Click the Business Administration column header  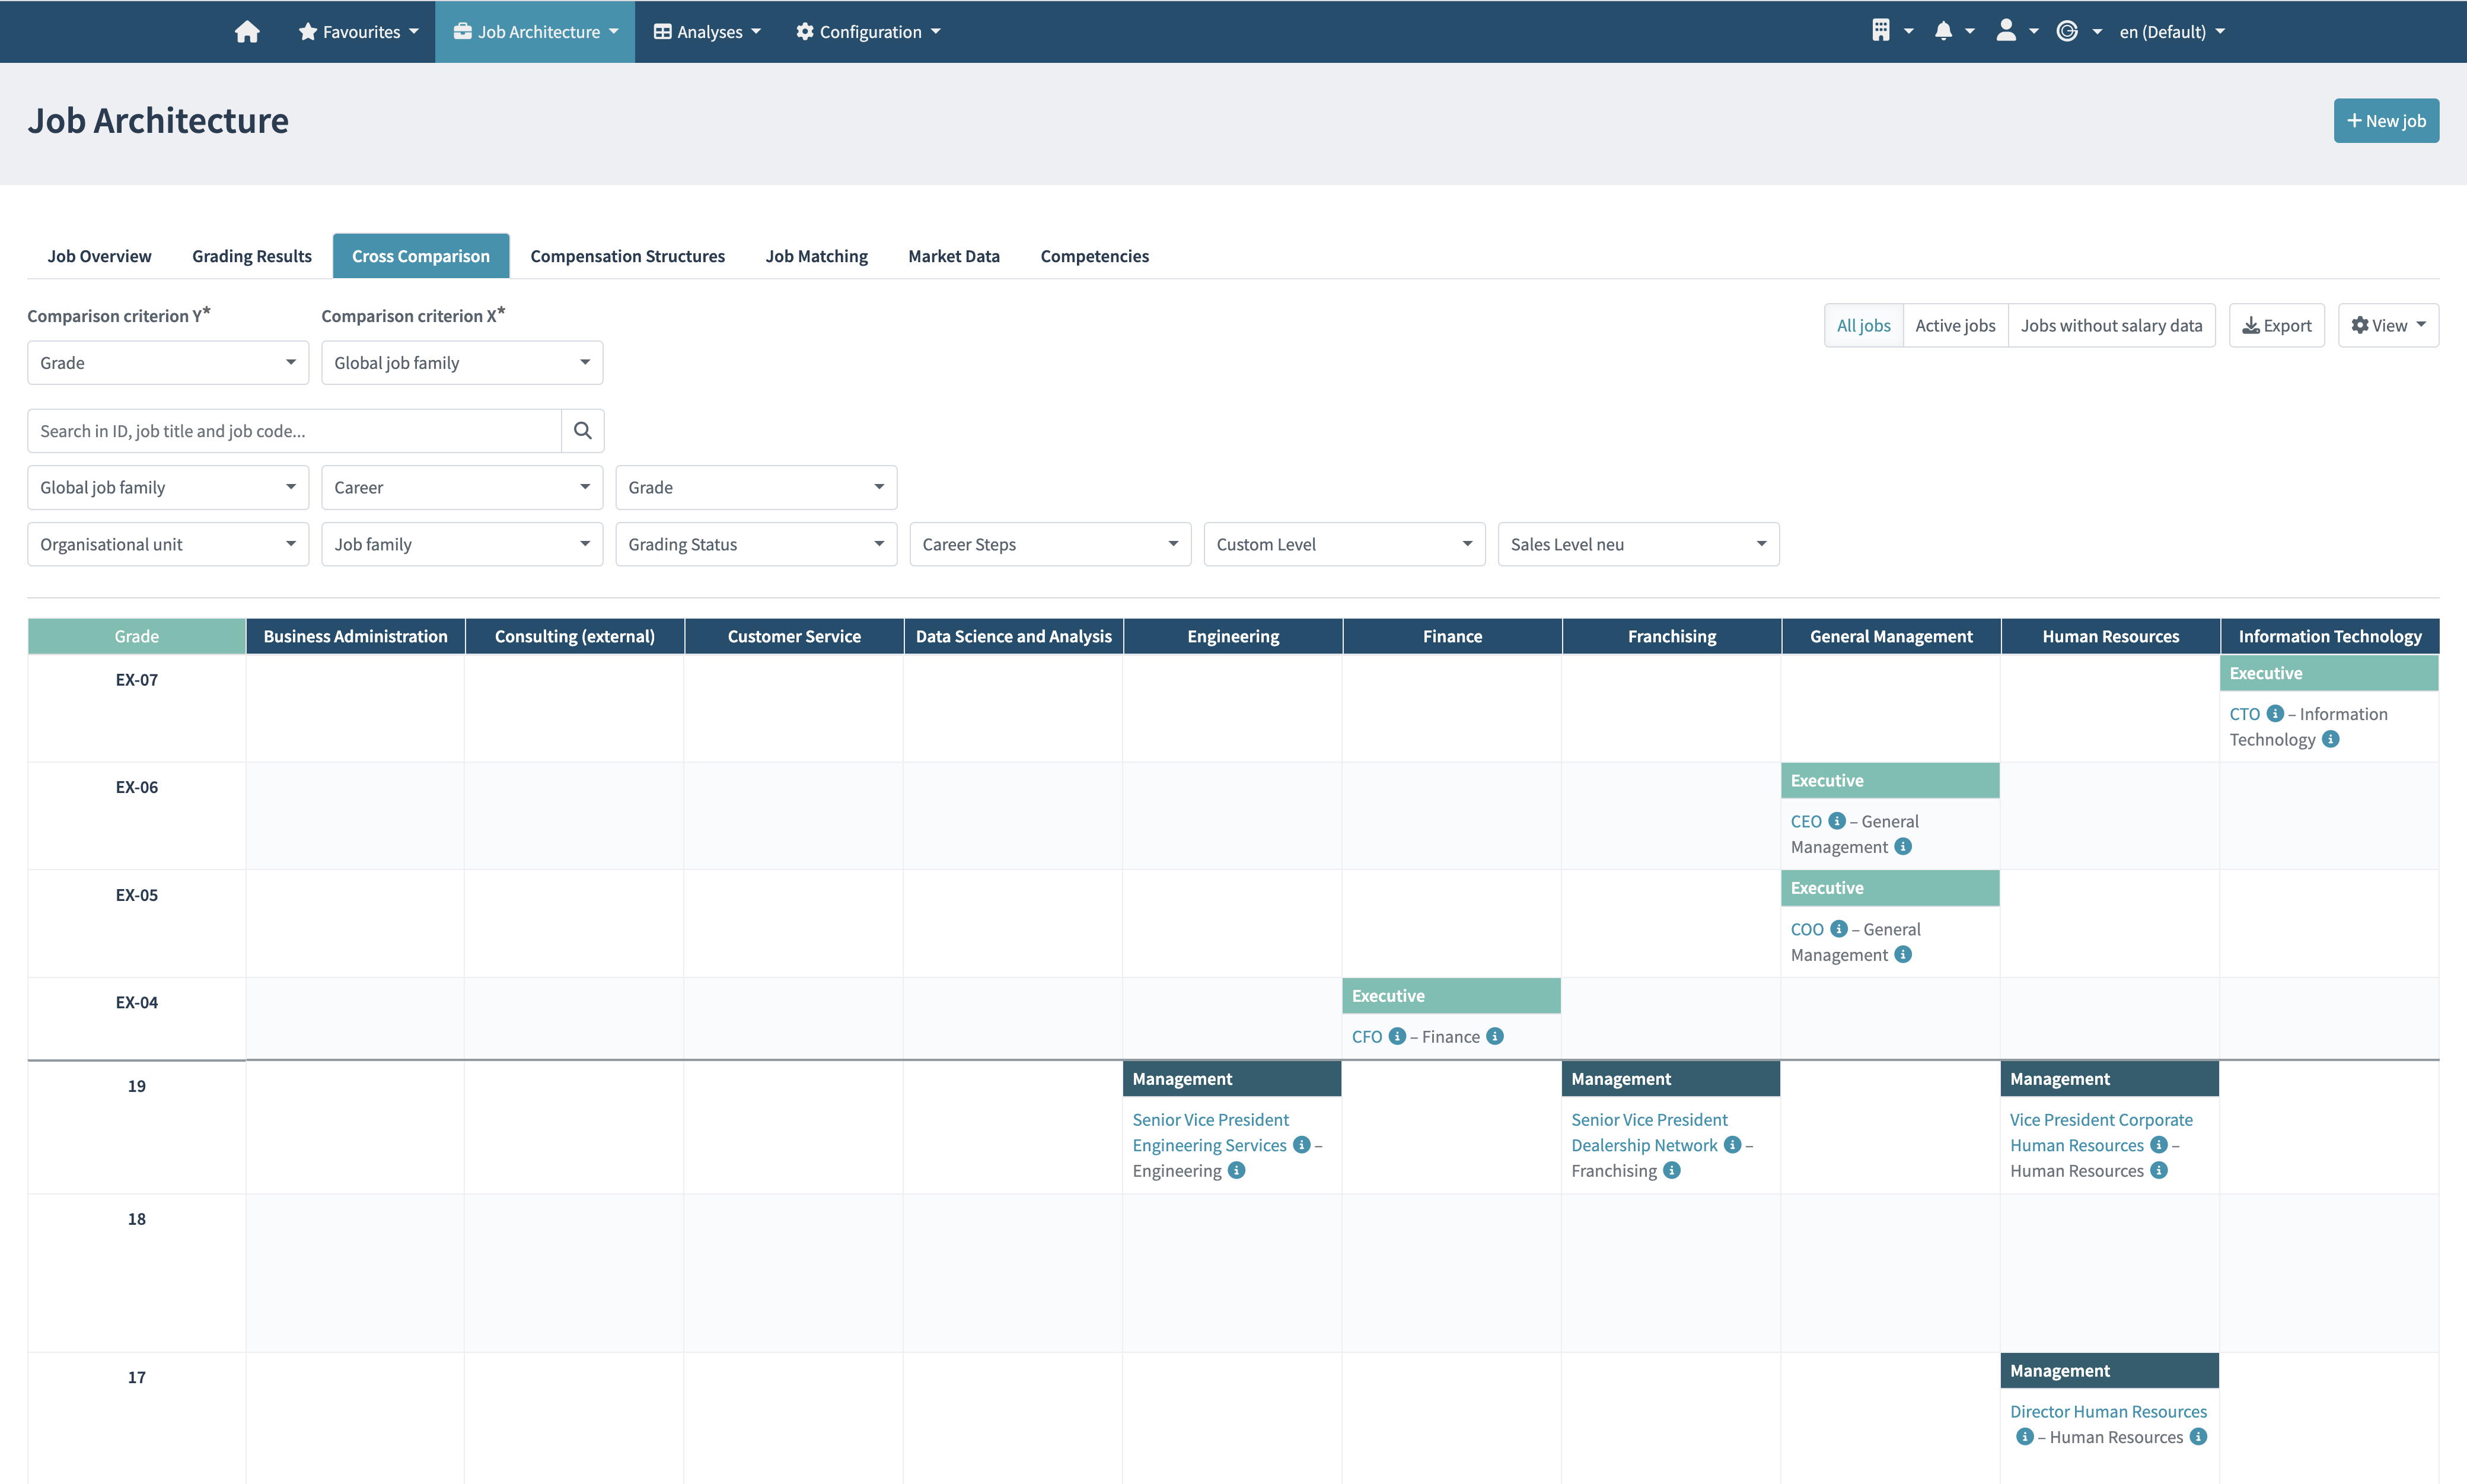pos(356,636)
